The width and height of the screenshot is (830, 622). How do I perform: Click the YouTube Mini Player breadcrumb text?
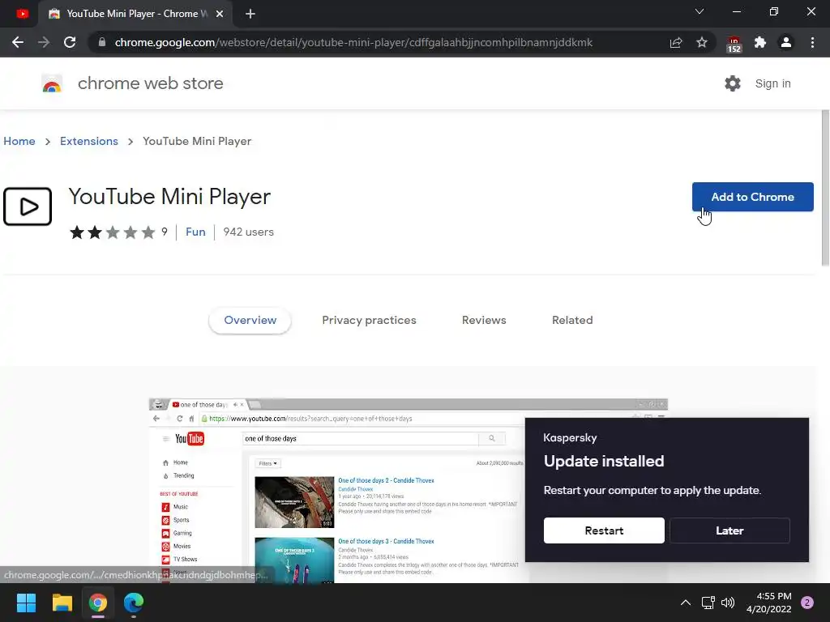[x=197, y=141]
